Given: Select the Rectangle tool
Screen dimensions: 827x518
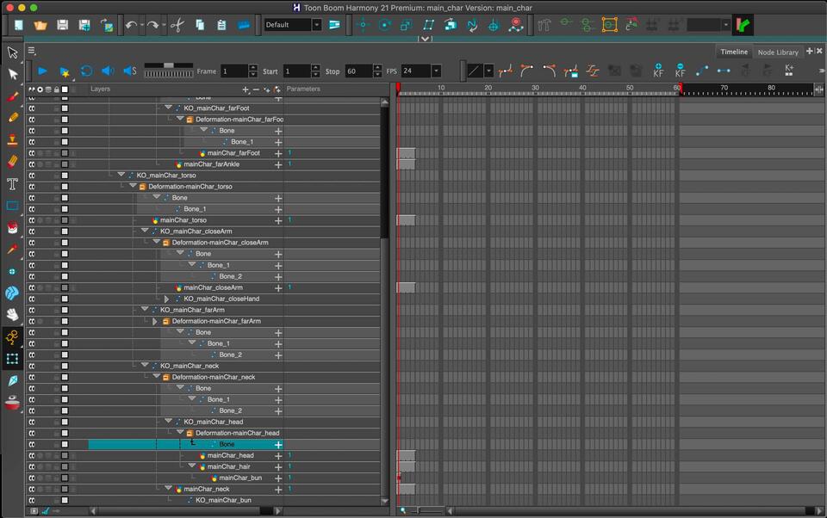Looking at the screenshot, I should tap(12, 206).
